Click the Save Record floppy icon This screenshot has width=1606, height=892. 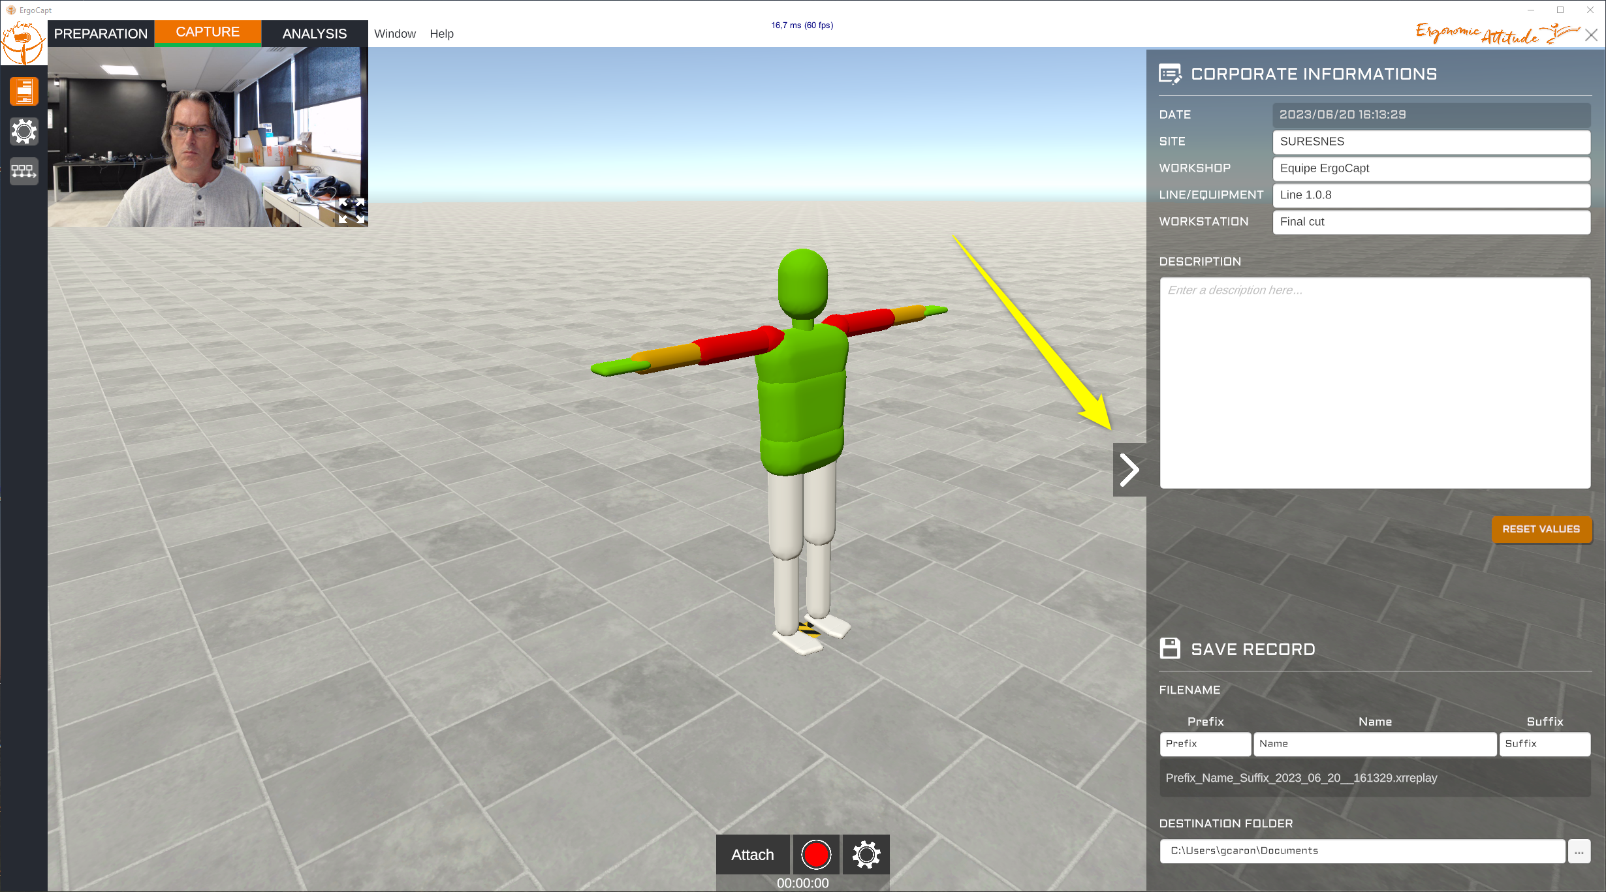tap(1170, 649)
